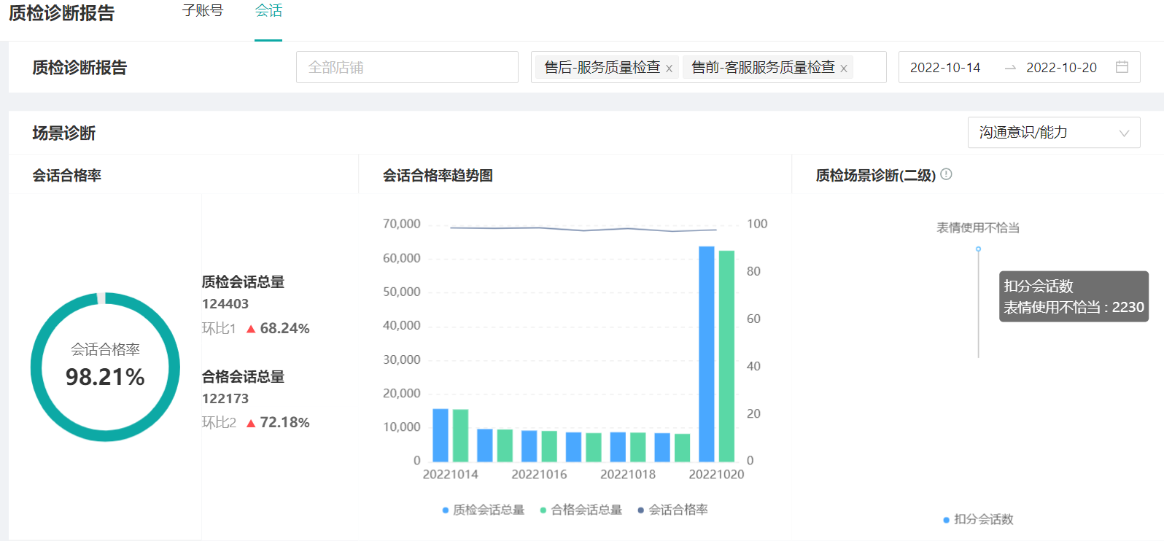Image resolution: width=1164 pixels, height=541 pixels.
Task: Toggle the 合格会话总量 legend item
Action: [581, 510]
